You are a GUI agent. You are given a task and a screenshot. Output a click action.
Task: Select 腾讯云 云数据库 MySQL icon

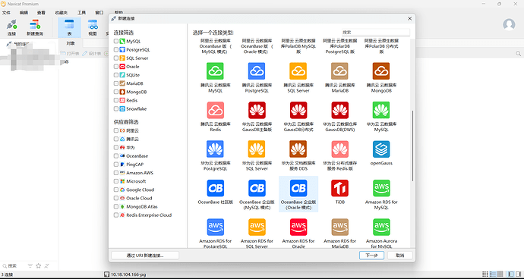pos(216,71)
